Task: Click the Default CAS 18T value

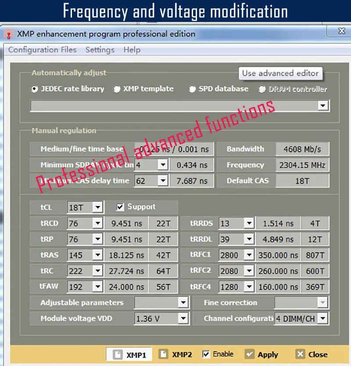Action: tap(302, 181)
